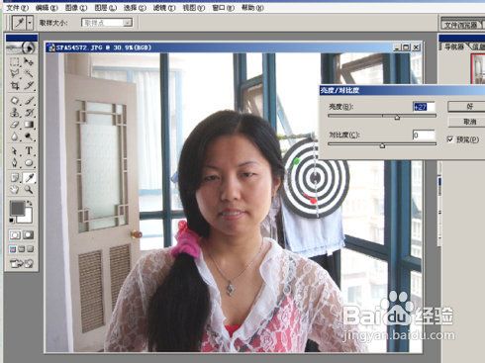
Task: Close the SPA54572.JPG document window
Action: tap(417, 47)
